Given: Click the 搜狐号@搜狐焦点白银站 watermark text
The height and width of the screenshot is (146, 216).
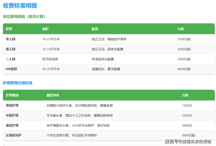Looking at the screenshot, I should [188, 142].
